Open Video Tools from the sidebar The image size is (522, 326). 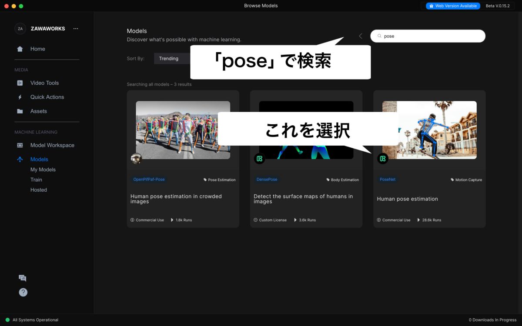(x=20, y=83)
